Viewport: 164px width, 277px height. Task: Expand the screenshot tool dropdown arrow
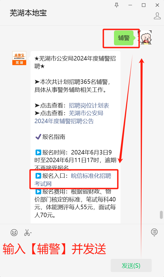coord(31,233)
